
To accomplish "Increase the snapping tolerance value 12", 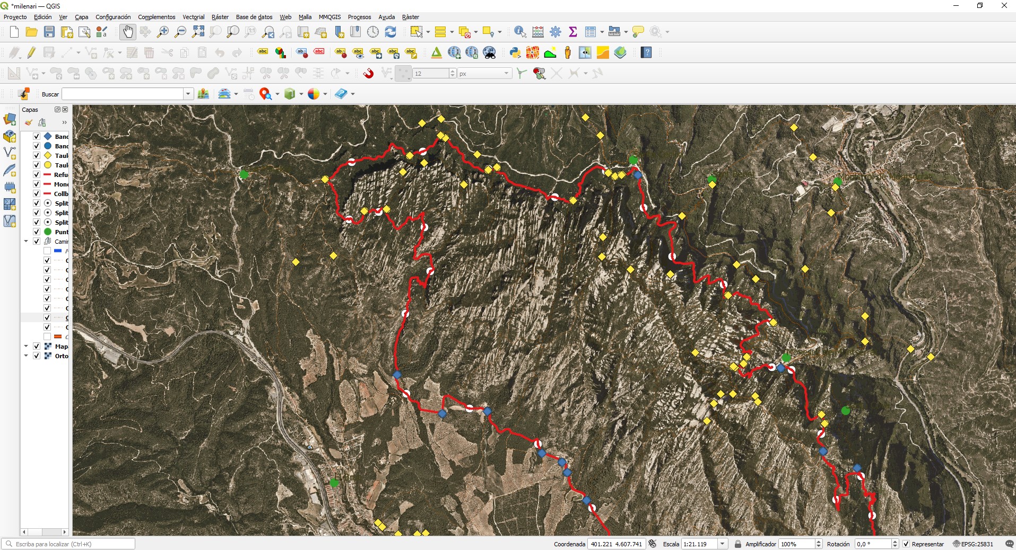I will click(453, 71).
